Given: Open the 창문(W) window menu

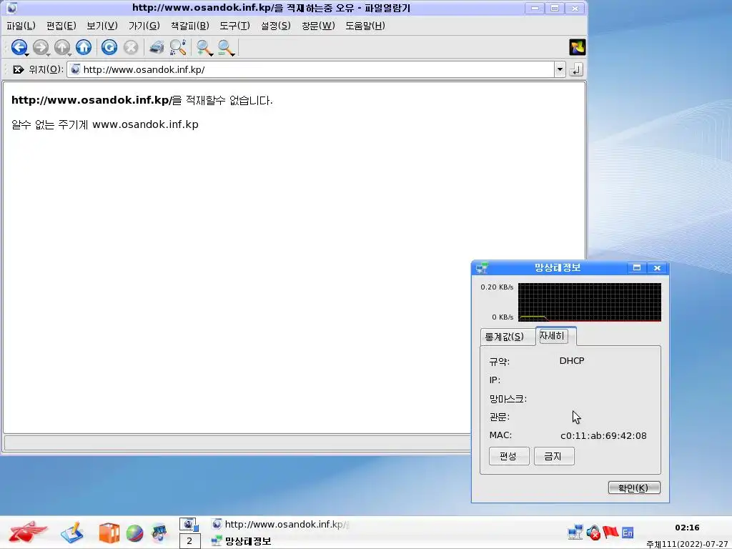Looking at the screenshot, I should point(318,26).
